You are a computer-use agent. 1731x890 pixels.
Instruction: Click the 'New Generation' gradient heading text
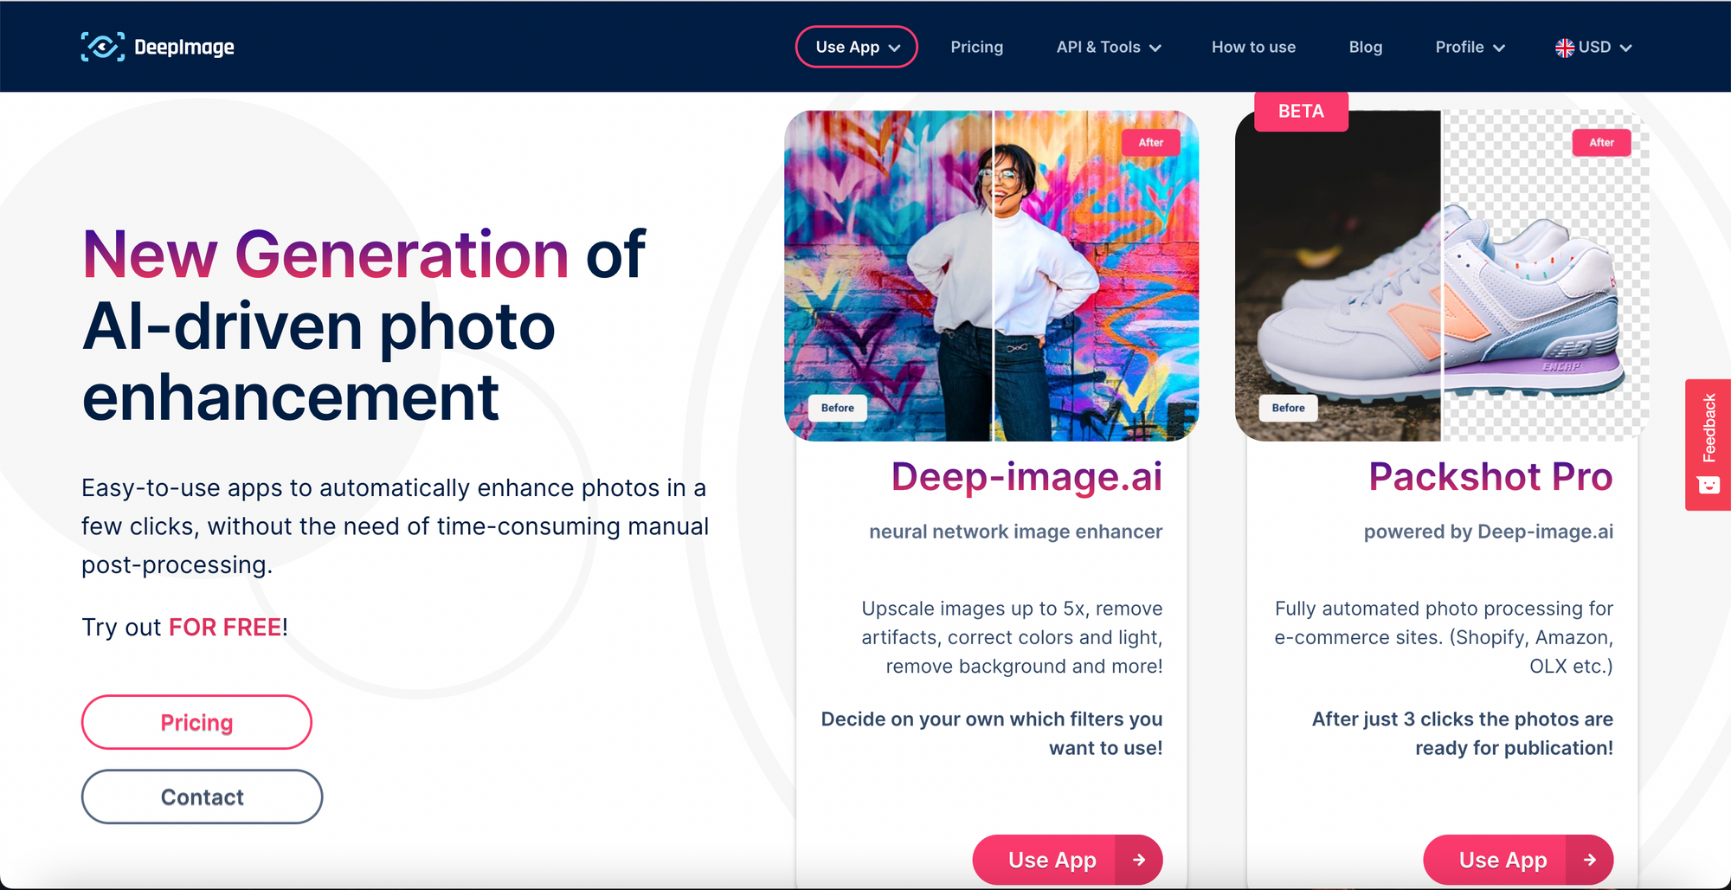pos(325,255)
